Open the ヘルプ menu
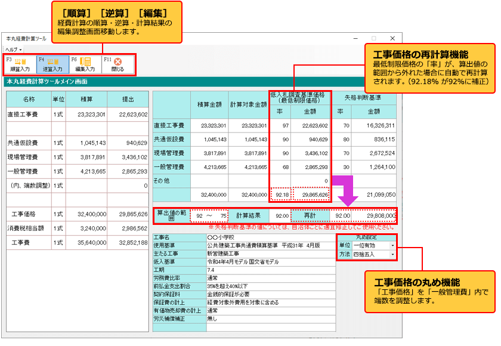This screenshot has height=346, width=501. tap(14, 49)
